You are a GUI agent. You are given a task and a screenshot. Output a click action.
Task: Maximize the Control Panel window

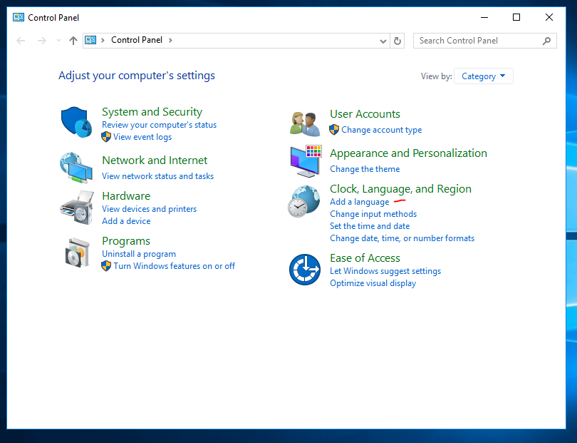coord(516,17)
